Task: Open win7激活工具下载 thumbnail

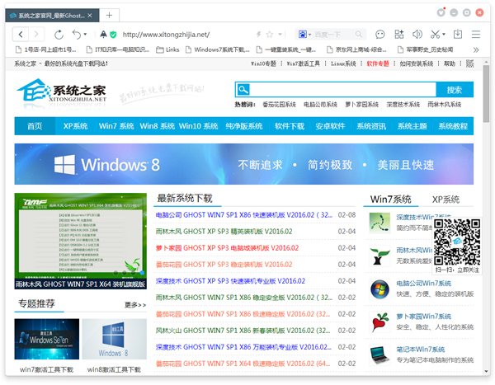Action: click(47, 339)
